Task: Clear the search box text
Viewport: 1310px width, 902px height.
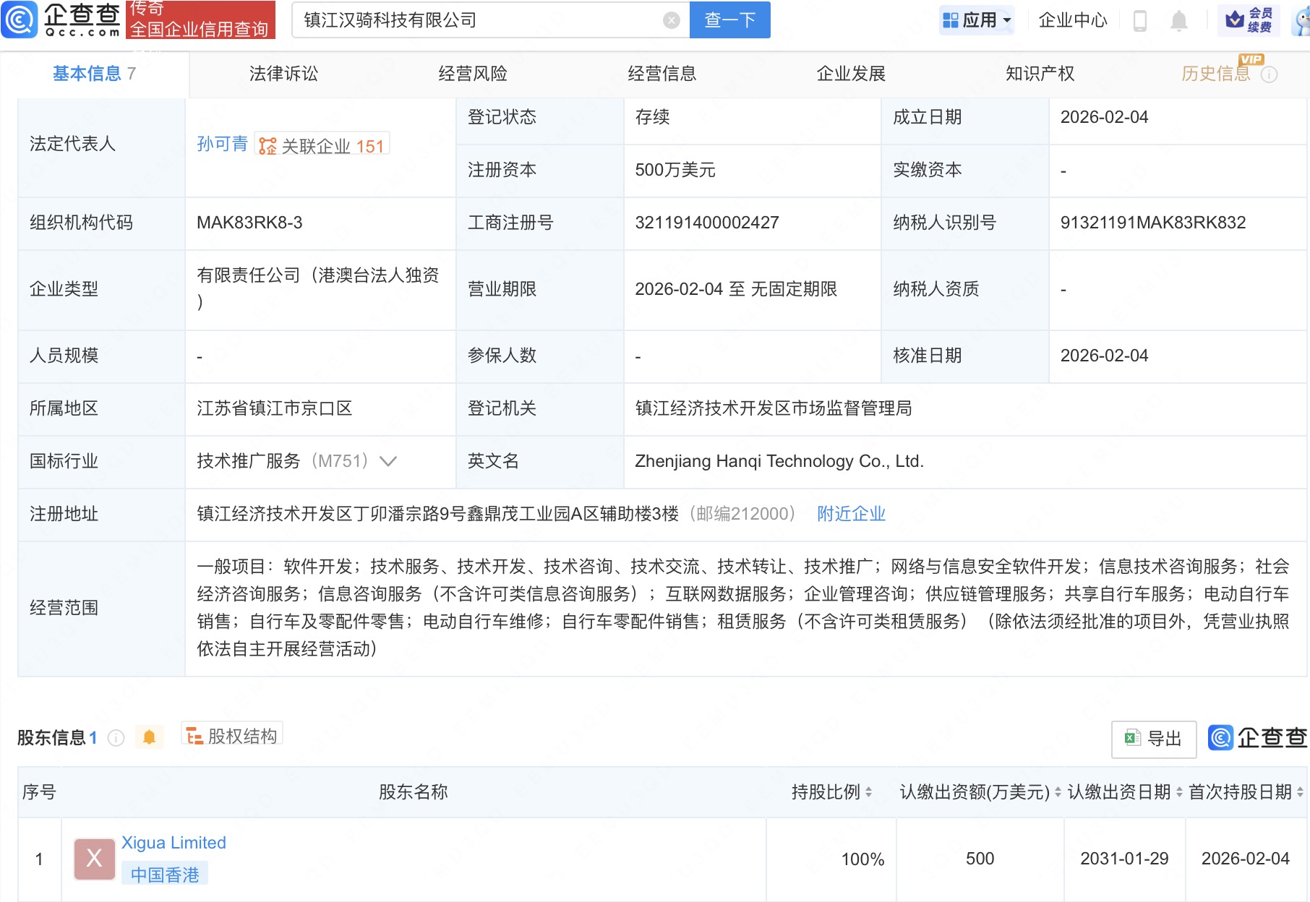Action: point(671,20)
